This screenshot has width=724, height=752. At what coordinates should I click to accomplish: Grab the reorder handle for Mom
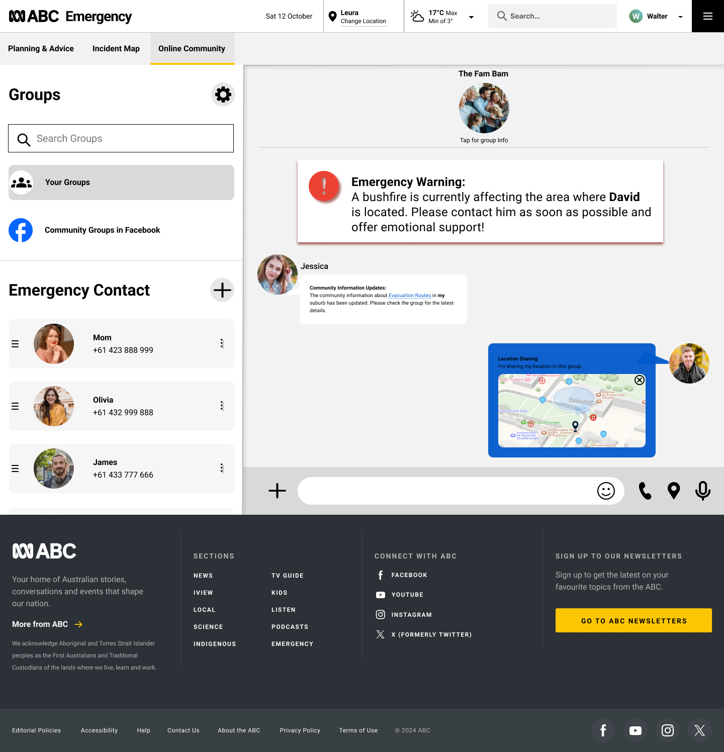coord(15,344)
